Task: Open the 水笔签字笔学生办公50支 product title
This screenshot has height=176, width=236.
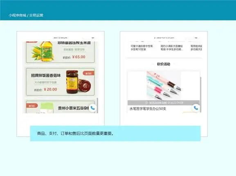Action: pyautogui.click(x=148, y=109)
